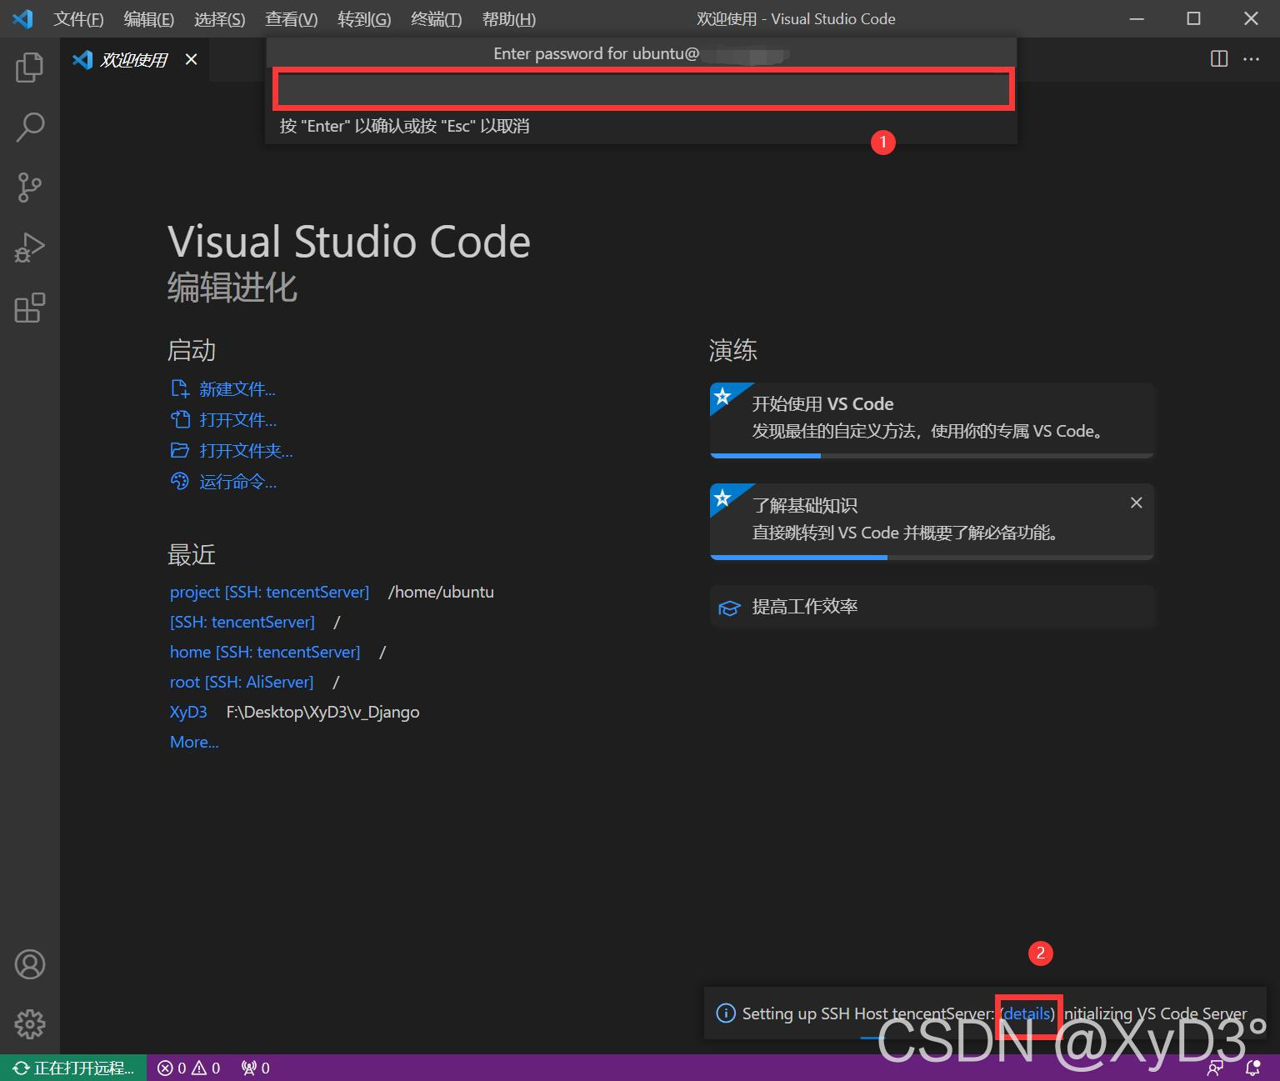This screenshot has height=1081, width=1280.
Task: Click the info icon in SSH notification
Action: tap(726, 1013)
